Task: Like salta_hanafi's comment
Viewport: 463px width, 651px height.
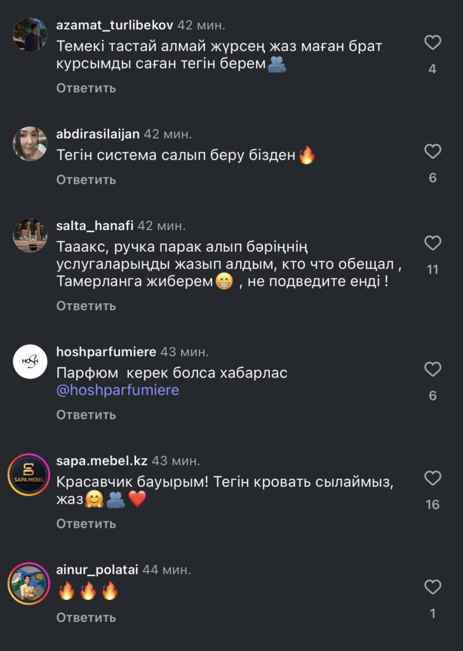Action: click(x=433, y=243)
